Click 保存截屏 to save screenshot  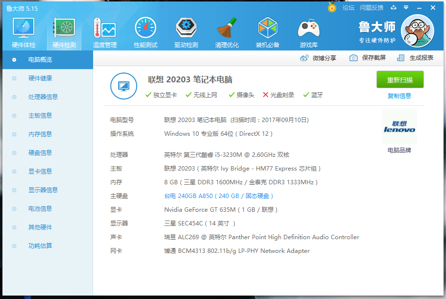pos(368,58)
